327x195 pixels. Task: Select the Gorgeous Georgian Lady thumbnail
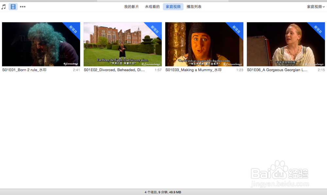pyautogui.click(x=286, y=44)
